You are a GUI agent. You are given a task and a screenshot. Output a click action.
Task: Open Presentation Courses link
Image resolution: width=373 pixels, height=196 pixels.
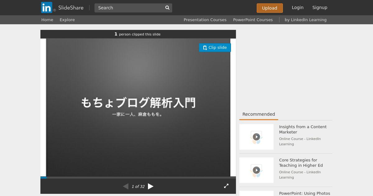(205, 20)
